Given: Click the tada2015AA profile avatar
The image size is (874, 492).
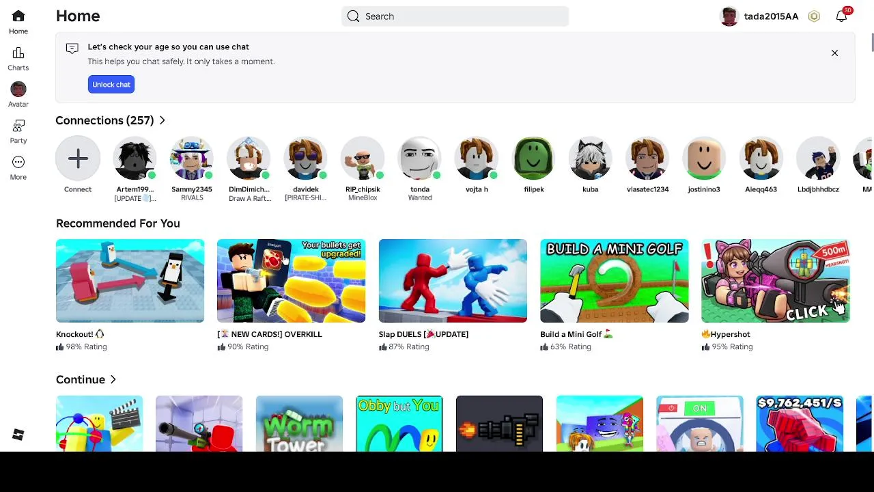Looking at the screenshot, I should click(729, 16).
